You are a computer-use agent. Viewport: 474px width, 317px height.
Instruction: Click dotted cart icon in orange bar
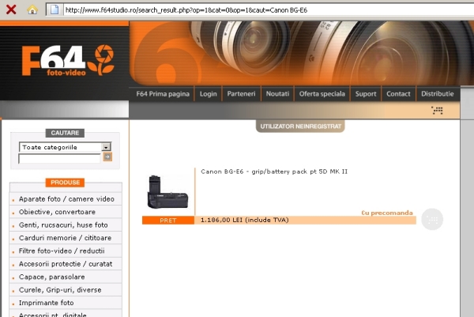pos(437,111)
